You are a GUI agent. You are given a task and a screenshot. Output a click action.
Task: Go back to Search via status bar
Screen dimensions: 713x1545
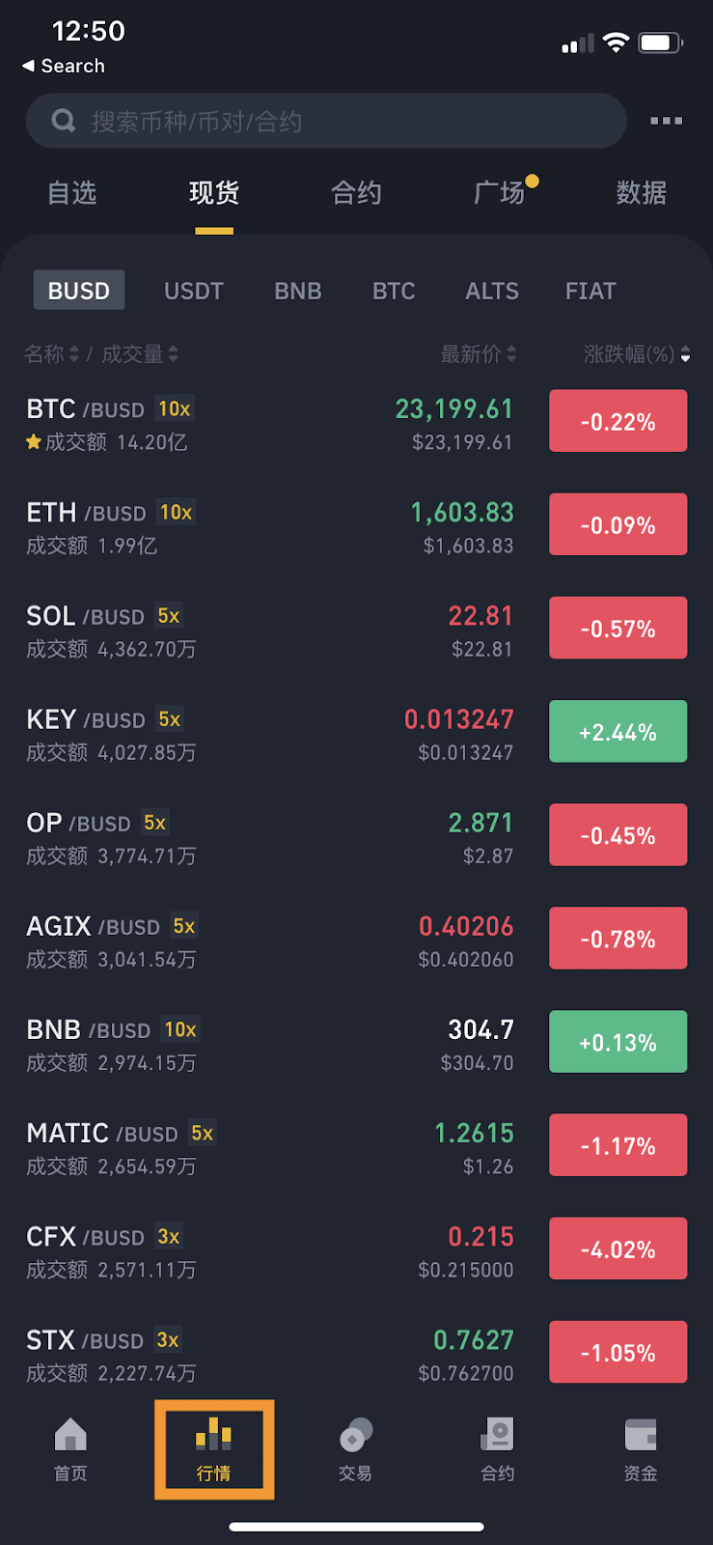(64, 66)
